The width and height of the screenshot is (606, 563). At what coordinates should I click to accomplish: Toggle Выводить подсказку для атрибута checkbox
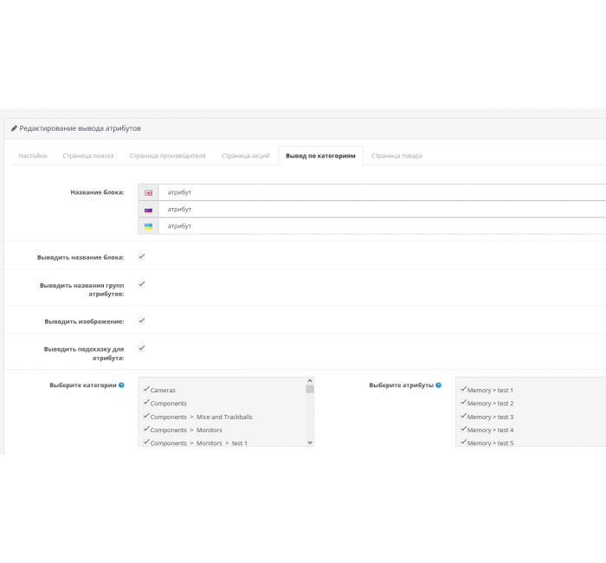pos(141,348)
